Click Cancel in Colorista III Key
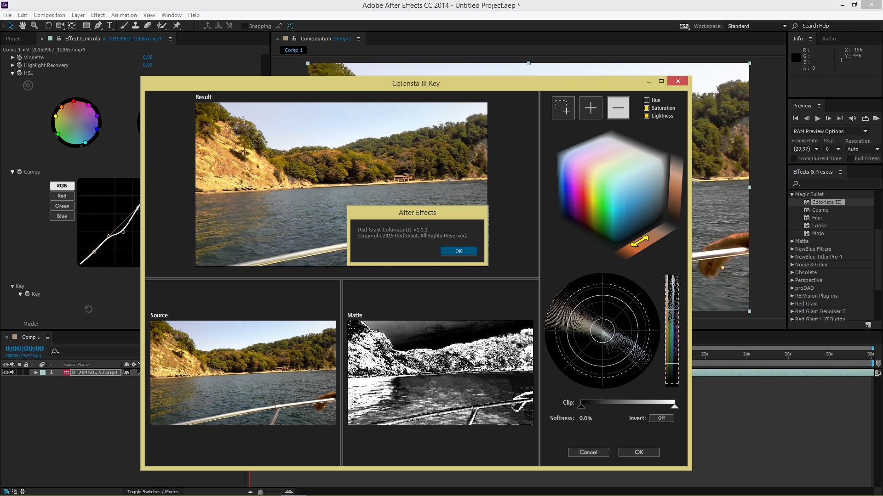Screen dimensions: 883x496 click(x=588, y=452)
